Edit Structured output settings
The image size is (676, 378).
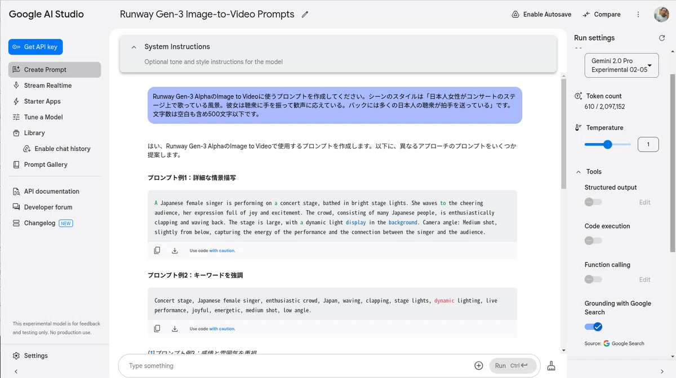[x=644, y=202]
